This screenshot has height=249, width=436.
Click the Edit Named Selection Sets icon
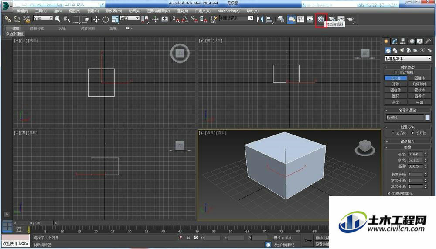click(x=214, y=19)
